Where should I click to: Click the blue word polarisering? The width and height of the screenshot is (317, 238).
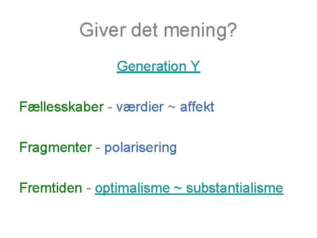(x=140, y=148)
